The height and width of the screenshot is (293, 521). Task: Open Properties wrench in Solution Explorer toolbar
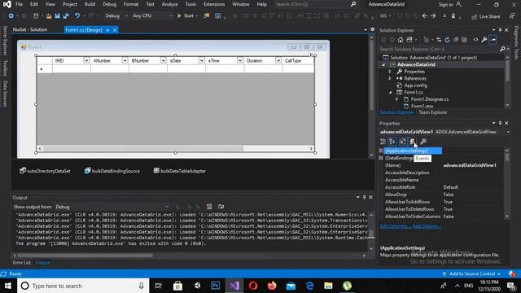[484, 40]
